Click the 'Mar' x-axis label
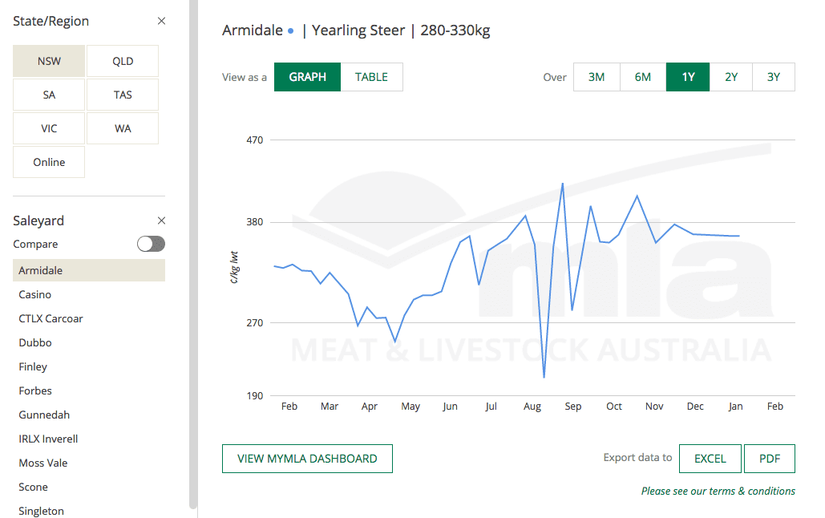 [330, 407]
